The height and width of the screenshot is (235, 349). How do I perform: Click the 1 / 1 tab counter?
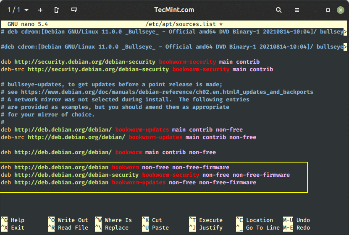point(14,10)
